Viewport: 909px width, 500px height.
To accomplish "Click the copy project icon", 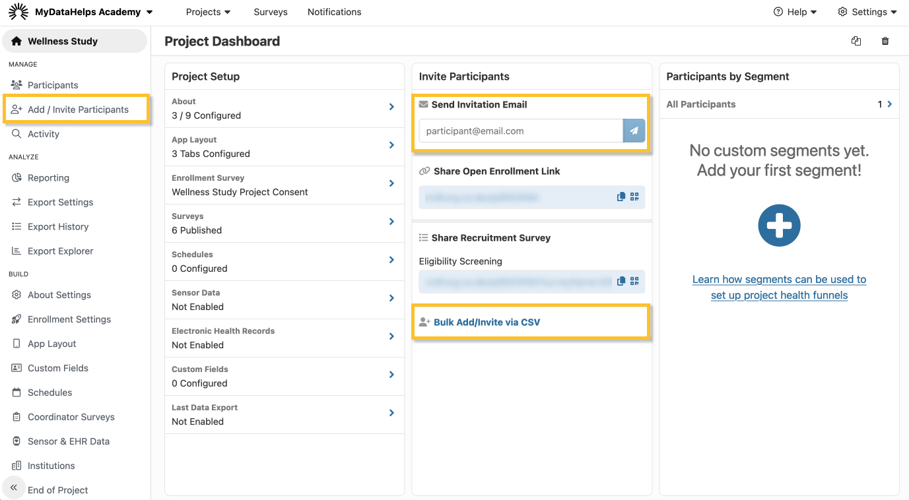I will pyautogui.click(x=856, y=41).
